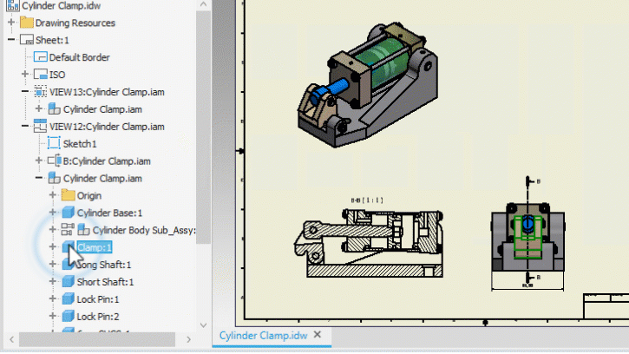
Task: Click the green highlighted Clamp in front view
Action: coord(527,238)
